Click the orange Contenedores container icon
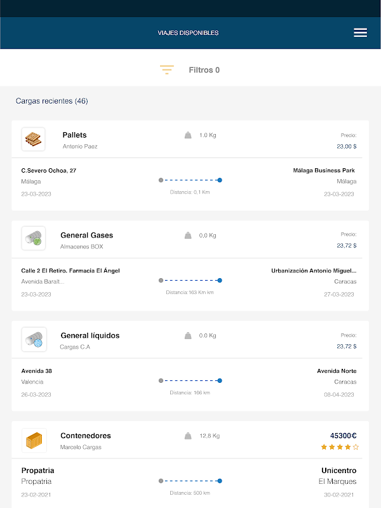381x508 pixels. coord(33,440)
